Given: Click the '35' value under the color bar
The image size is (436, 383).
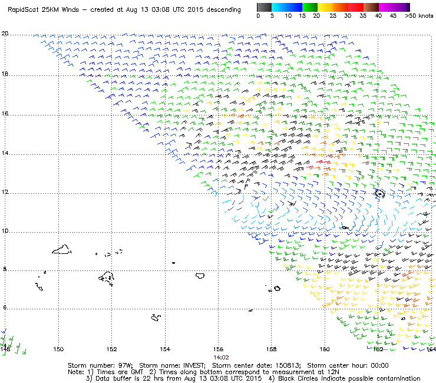Looking at the screenshot, I should 363,16.
